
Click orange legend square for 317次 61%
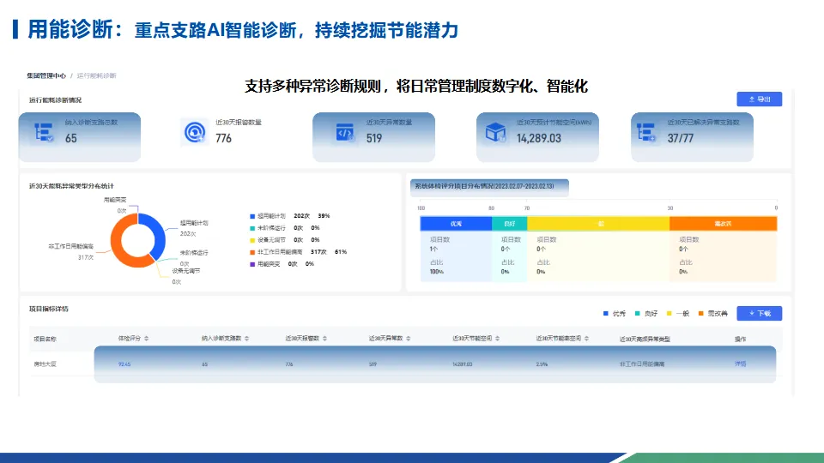pos(252,252)
